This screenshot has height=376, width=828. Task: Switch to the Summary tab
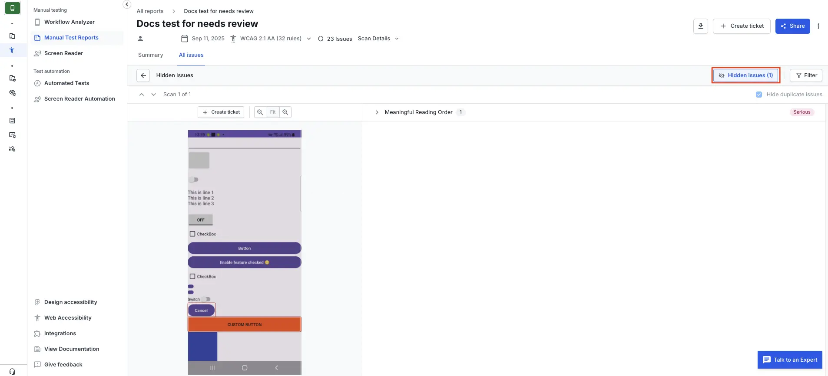coord(150,55)
